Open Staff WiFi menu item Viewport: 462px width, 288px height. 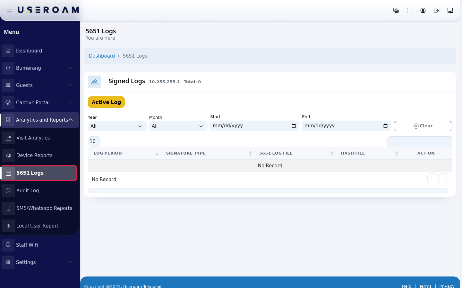pyautogui.click(x=40, y=245)
